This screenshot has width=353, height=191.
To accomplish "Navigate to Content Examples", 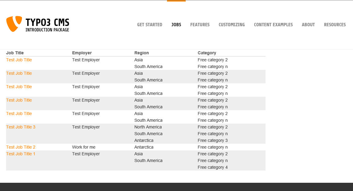I will tap(273, 25).
